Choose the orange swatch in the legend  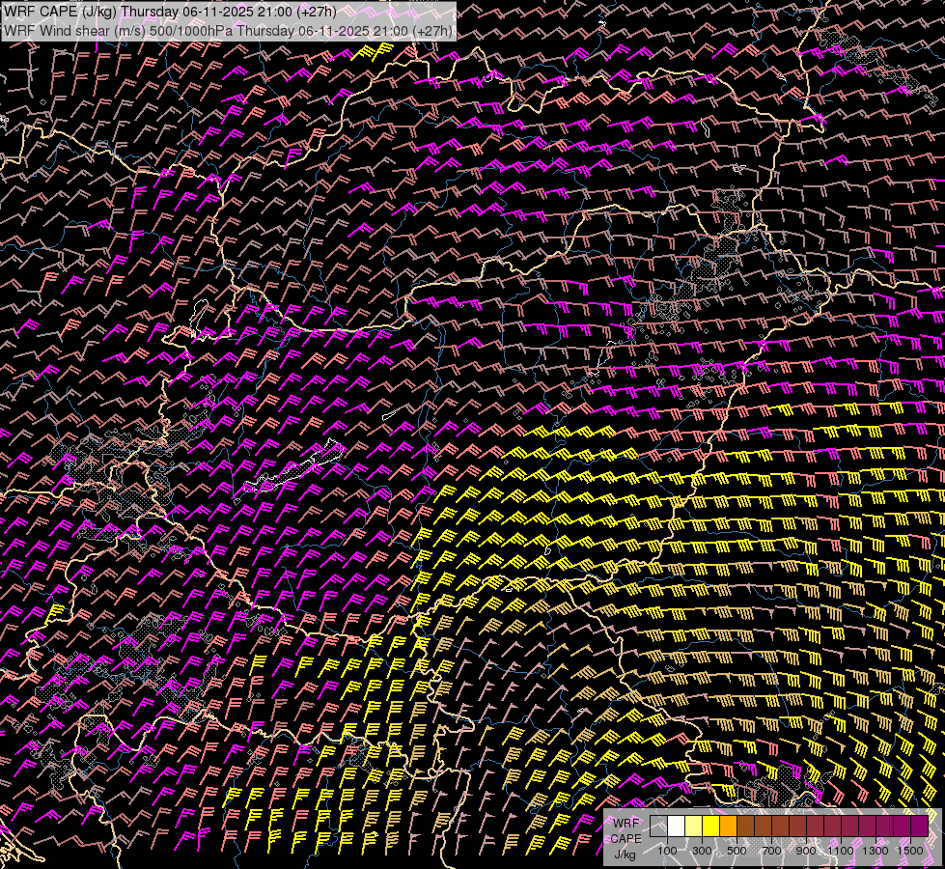click(x=728, y=827)
